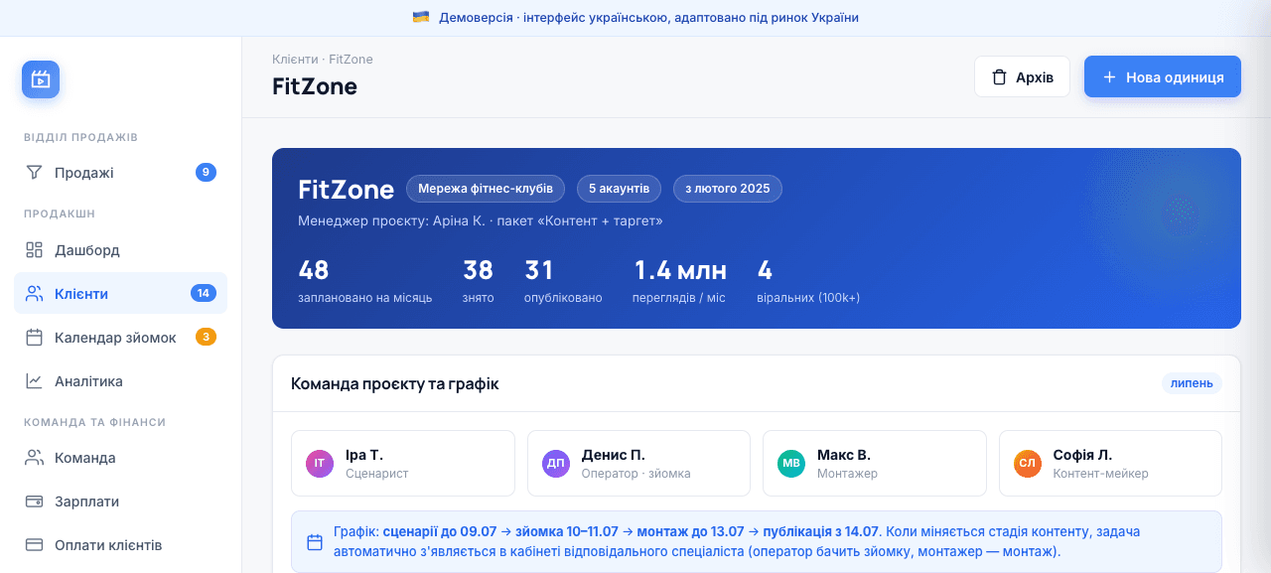Screen dimensions: 1271x573
Task: Click the Оплати клієнтів card icon
Action: (34, 545)
